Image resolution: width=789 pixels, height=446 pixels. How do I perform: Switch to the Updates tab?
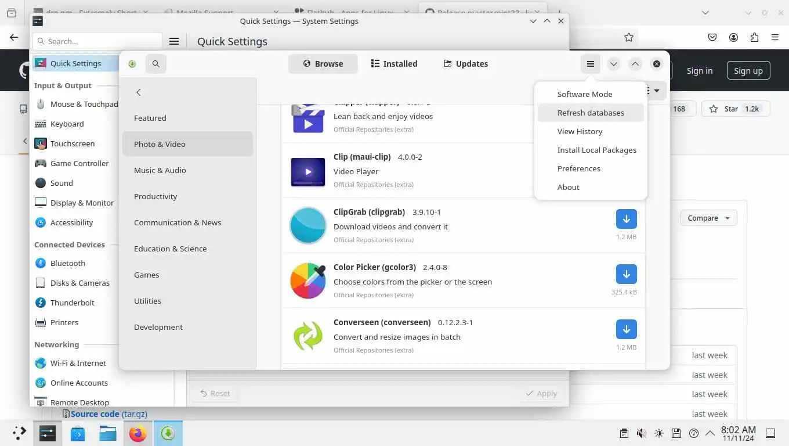click(466, 64)
